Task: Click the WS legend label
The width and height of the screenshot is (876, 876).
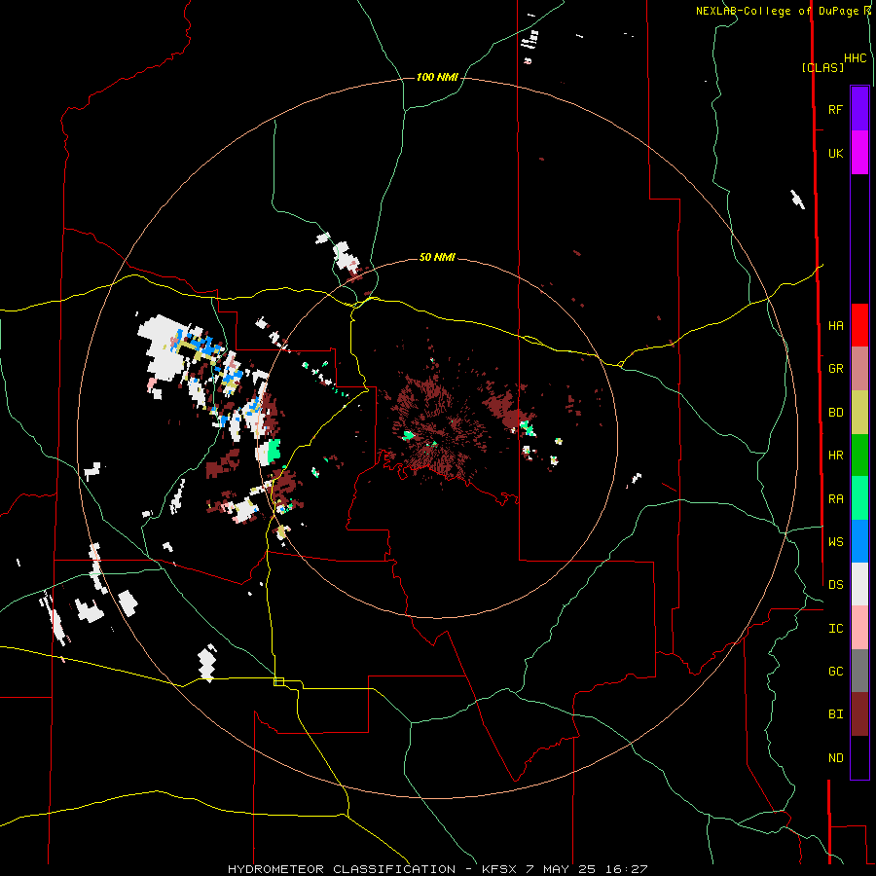Action: pos(835,541)
